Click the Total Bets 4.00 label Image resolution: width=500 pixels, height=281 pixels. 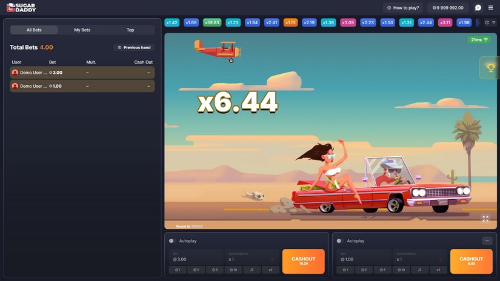(32, 47)
